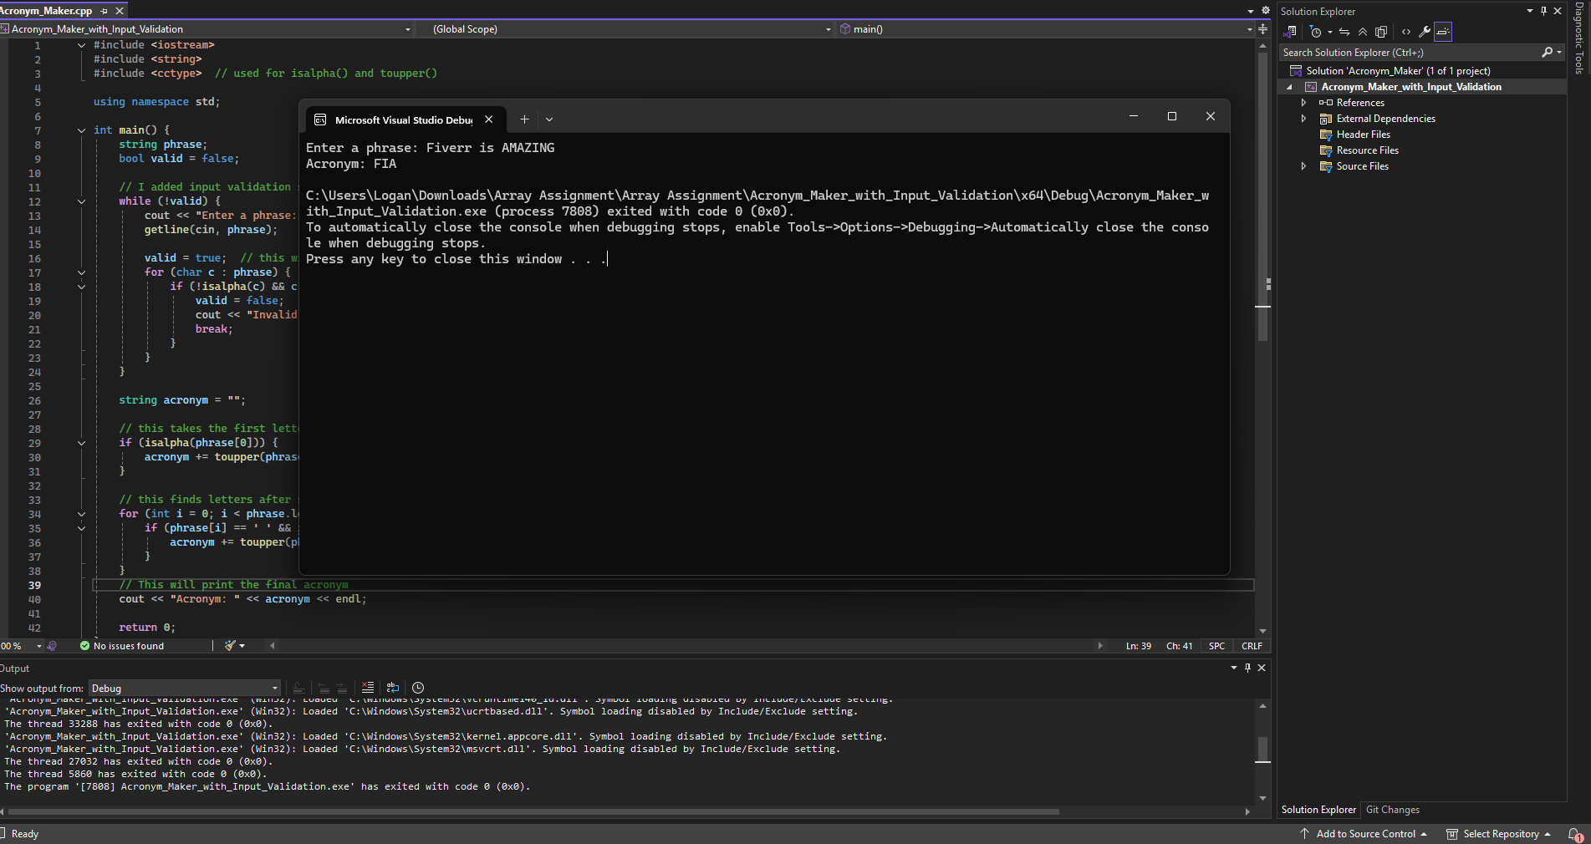
Task: Select the Acronym_Maker.cpp editor tab
Action: (x=46, y=11)
